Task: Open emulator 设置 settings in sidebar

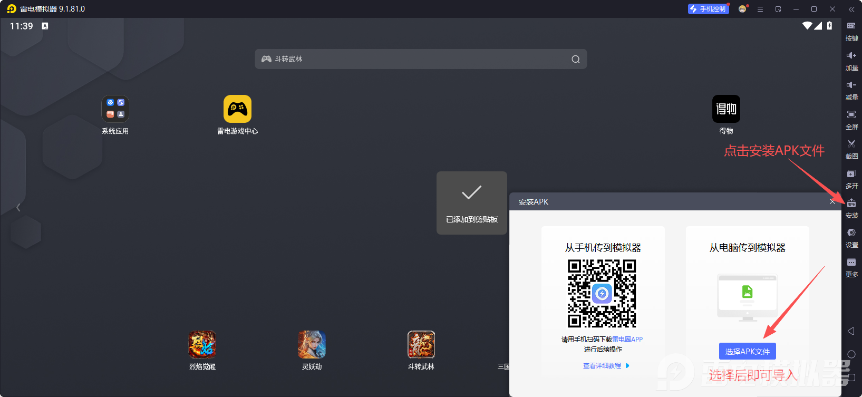Action: 851,237
